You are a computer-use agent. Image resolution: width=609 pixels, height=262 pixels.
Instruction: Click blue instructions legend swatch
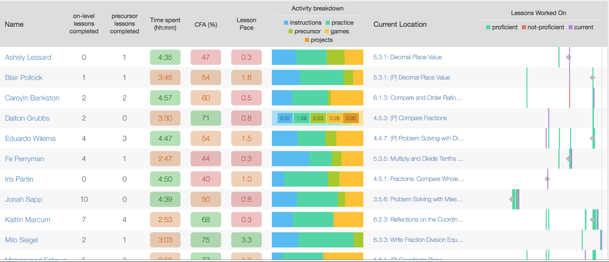point(286,23)
